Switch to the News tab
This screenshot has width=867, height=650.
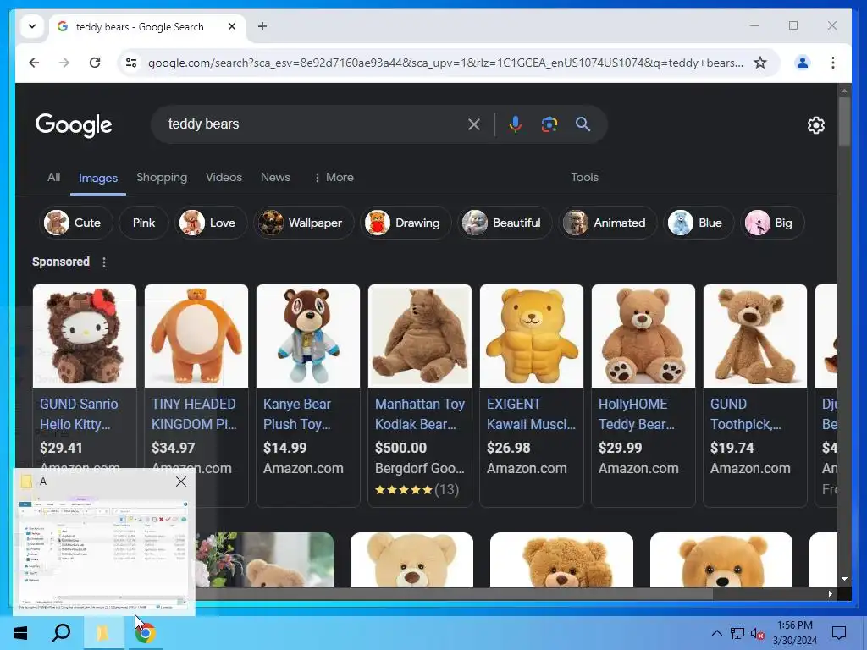[275, 178]
